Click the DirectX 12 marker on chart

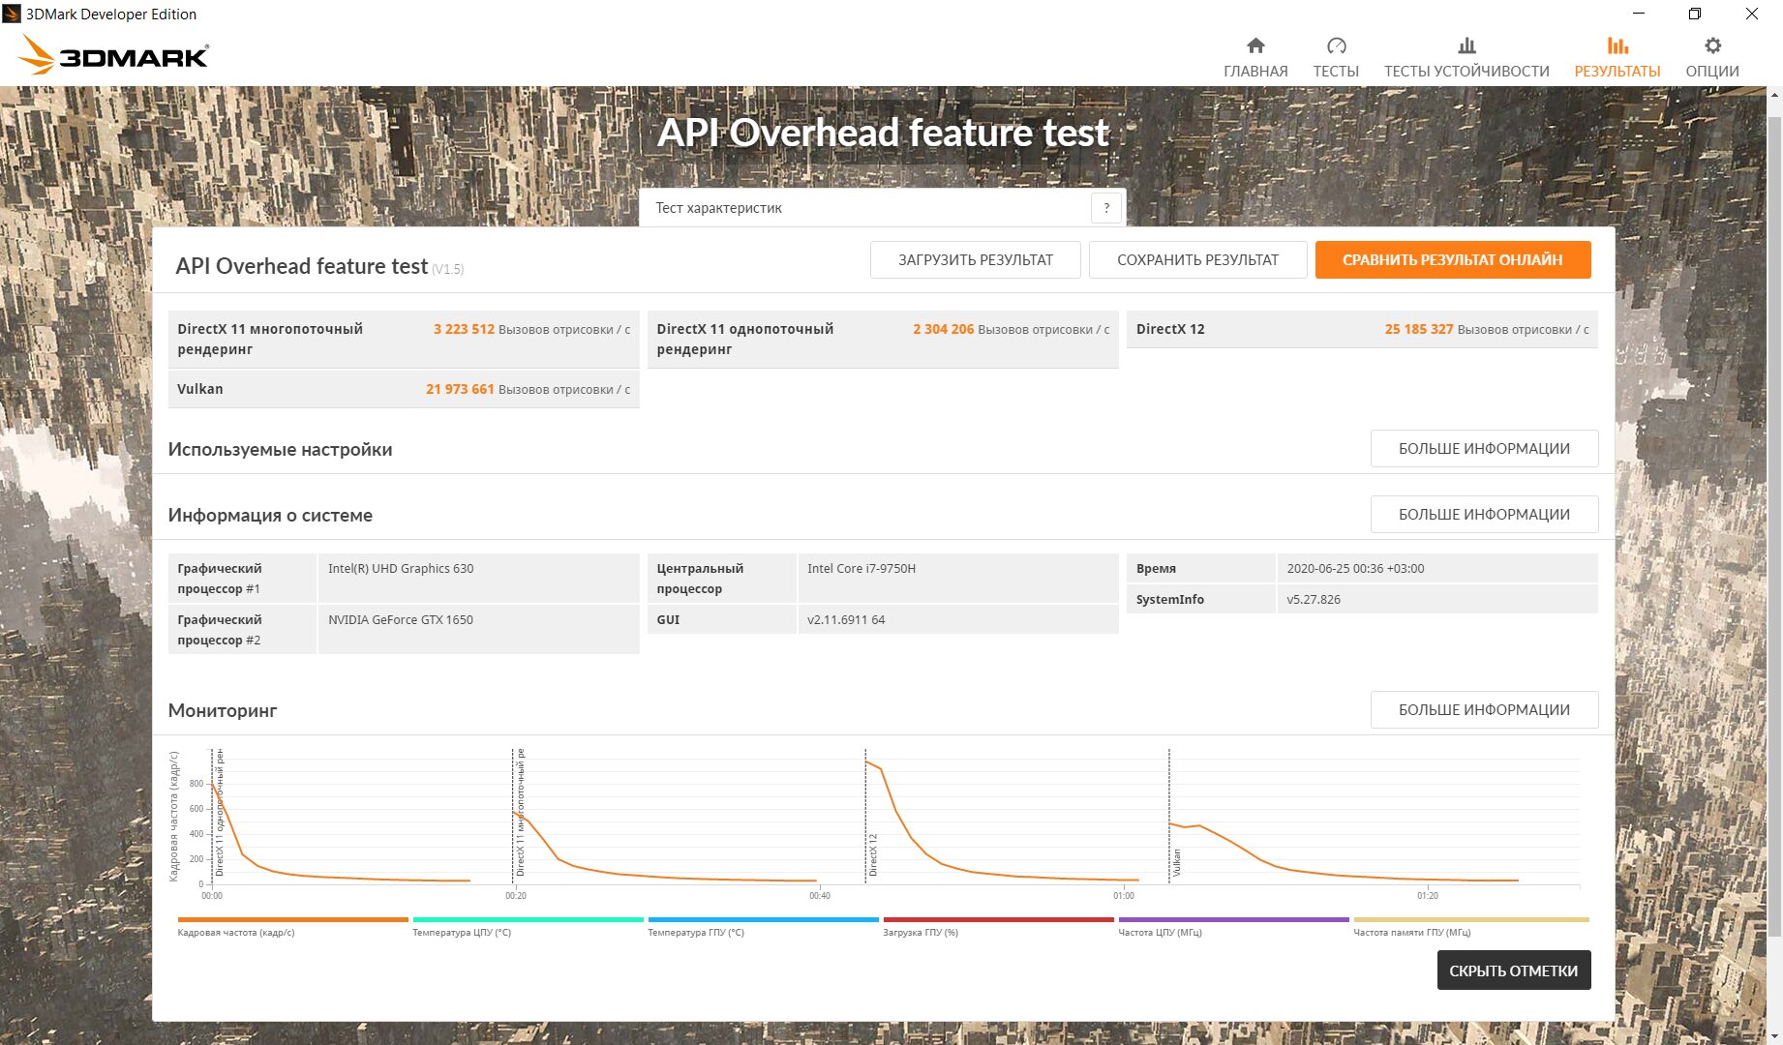(x=872, y=854)
